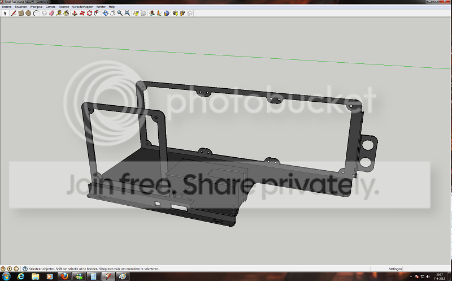Click the first status bar circle icon
This screenshot has height=281, width=452.
tap(3, 269)
